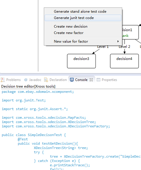
Task: Click import static org.junit.Assert line
Action: (x=35, y=109)
